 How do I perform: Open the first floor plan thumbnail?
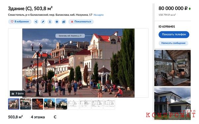pos(73,104)
